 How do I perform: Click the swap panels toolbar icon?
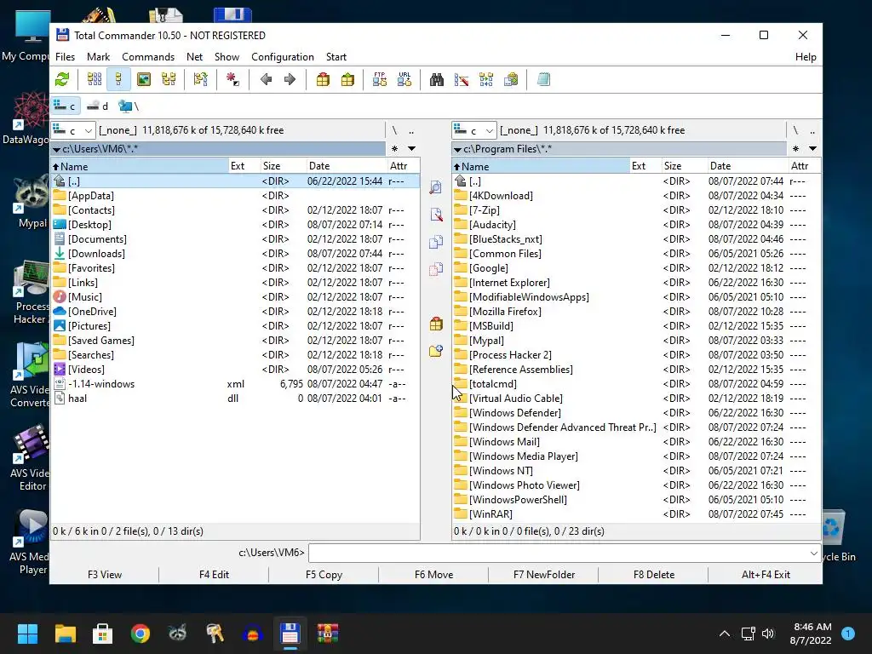201,79
